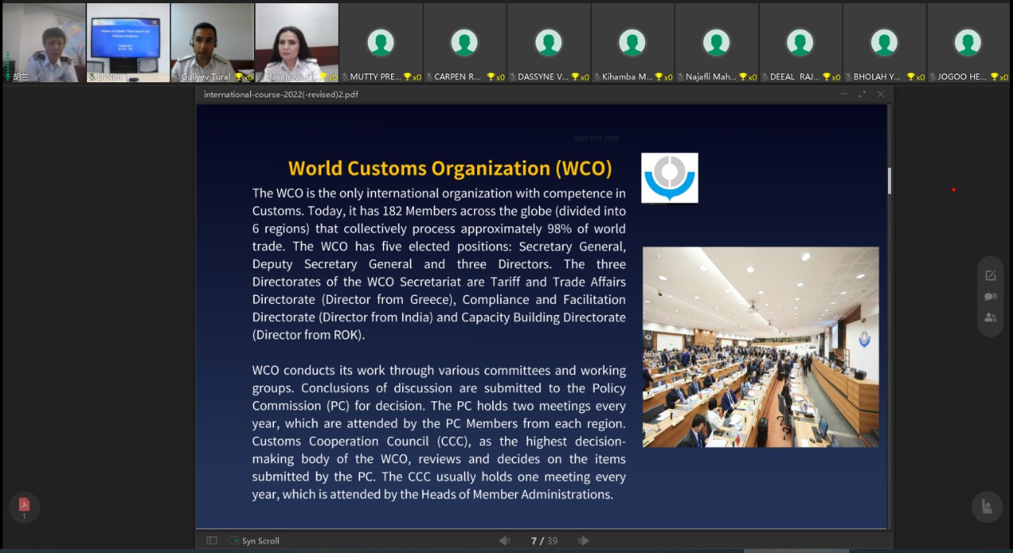Select Guliyev Tural's video tile
Image resolution: width=1013 pixels, height=553 pixels.
[212, 43]
